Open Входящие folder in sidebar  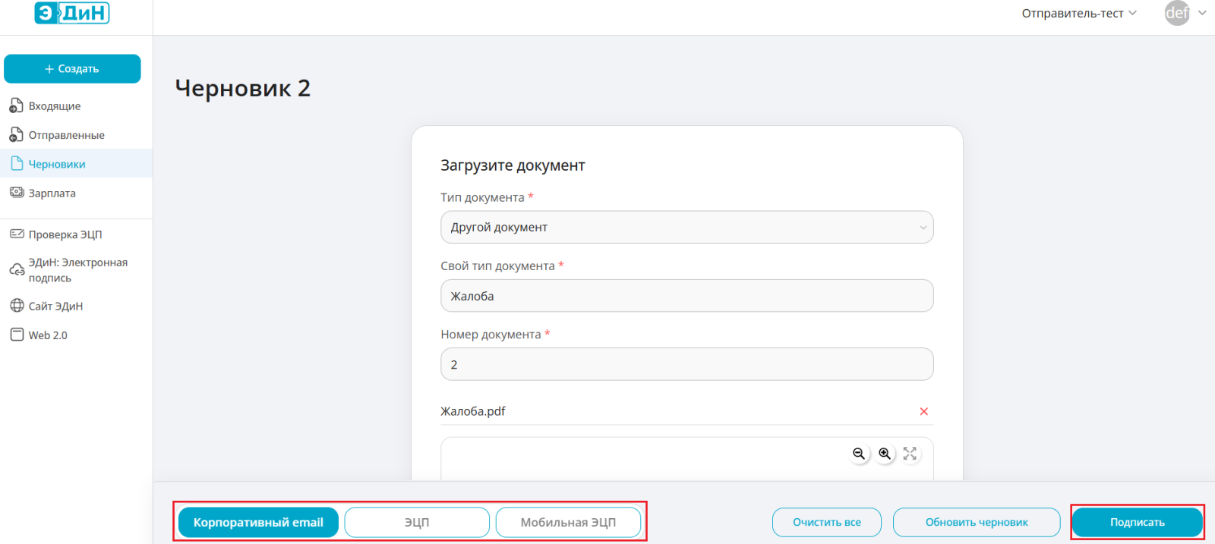pyautogui.click(x=55, y=106)
